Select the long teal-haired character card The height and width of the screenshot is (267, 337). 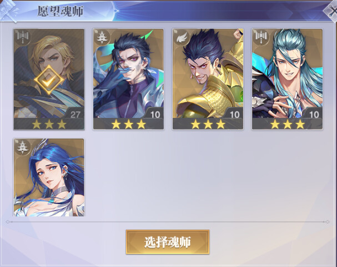(x=287, y=80)
